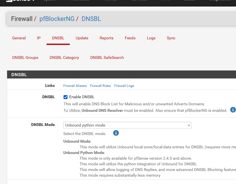236x184 pixels.
Task: Select the Feeds tab
Action: [x=130, y=38]
